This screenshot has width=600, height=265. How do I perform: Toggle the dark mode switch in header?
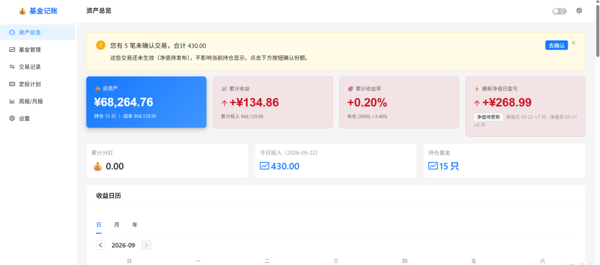point(559,11)
